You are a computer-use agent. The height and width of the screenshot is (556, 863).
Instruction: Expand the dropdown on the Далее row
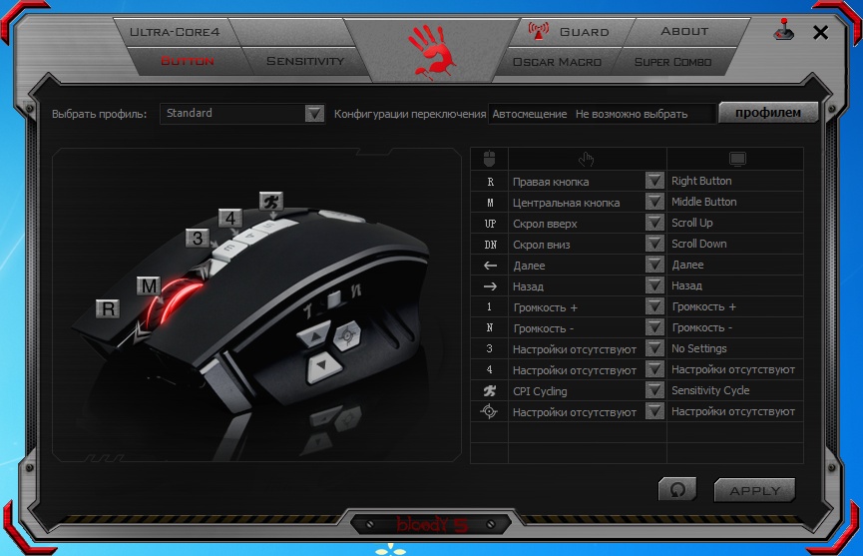(654, 265)
